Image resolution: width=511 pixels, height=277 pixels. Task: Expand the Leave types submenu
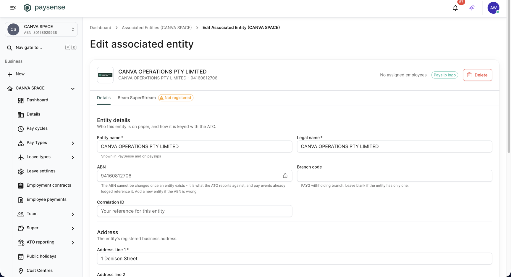pos(73,157)
